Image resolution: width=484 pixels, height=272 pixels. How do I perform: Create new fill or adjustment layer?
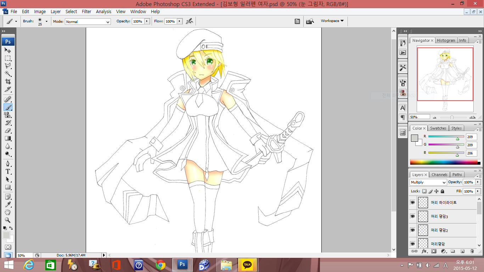443,251
